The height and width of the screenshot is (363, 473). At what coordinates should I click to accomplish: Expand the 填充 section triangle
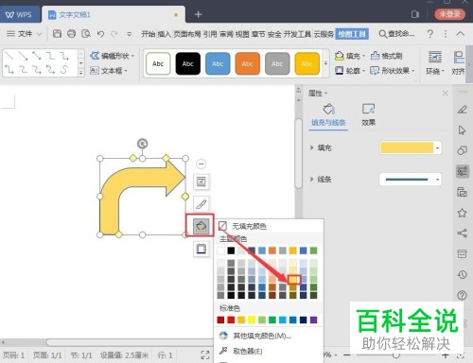pos(311,147)
